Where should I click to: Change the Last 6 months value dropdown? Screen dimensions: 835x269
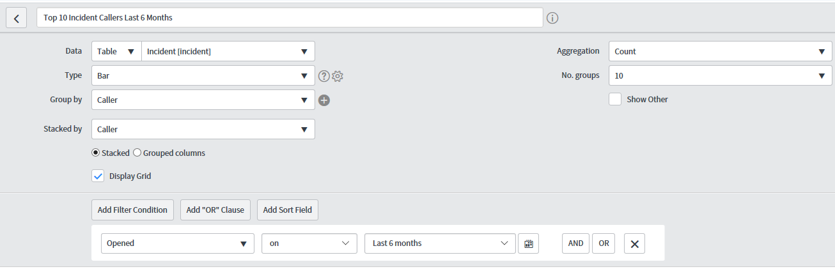click(440, 243)
